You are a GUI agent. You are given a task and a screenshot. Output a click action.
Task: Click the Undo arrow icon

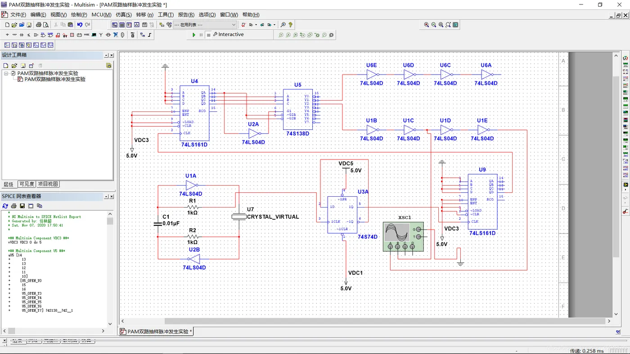(x=80, y=25)
